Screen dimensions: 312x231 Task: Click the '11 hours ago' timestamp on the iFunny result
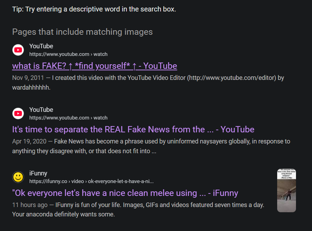(30, 205)
